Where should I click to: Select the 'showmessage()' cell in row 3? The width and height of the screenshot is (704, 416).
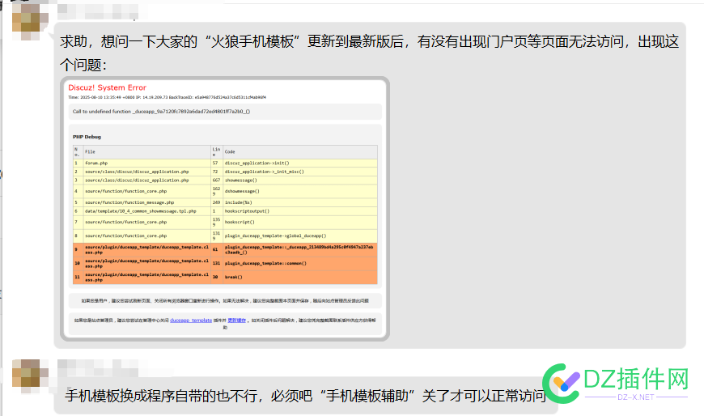click(300, 180)
